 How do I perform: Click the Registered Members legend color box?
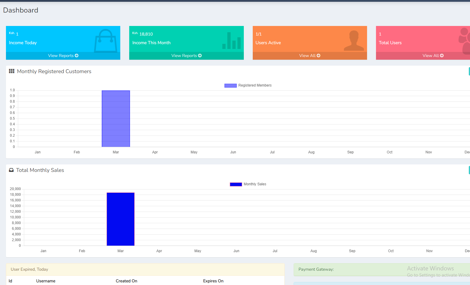pos(230,86)
